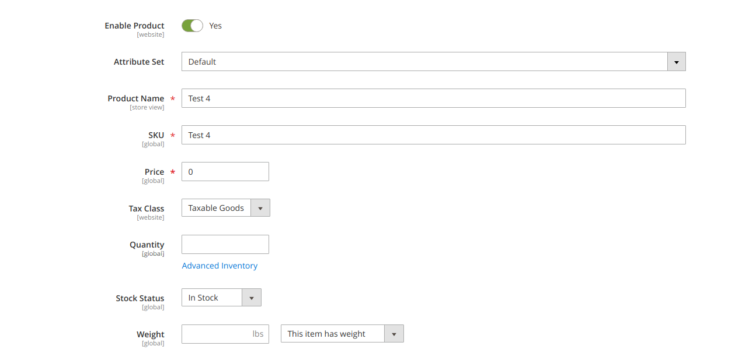The width and height of the screenshot is (742, 353).
Task: Click the empty Quantity field
Action: 225,244
